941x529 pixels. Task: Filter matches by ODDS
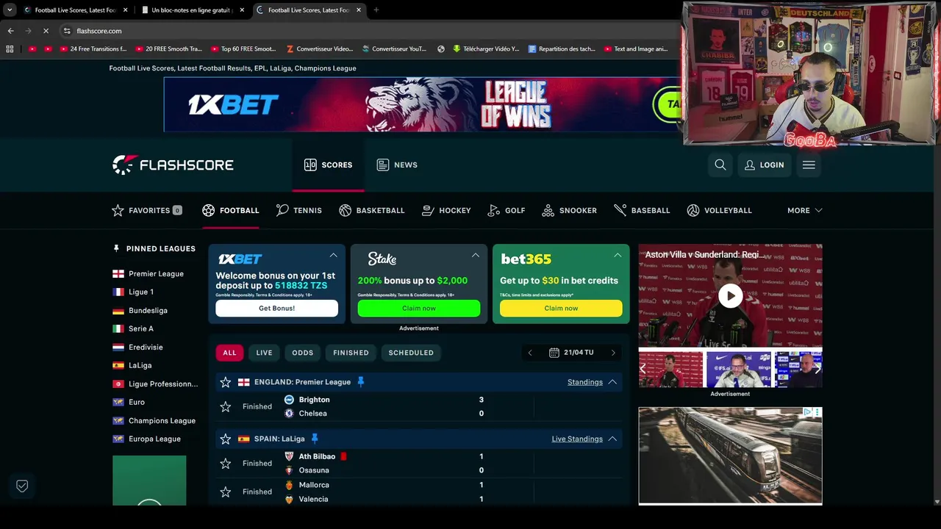pyautogui.click(x=302, y=353)
